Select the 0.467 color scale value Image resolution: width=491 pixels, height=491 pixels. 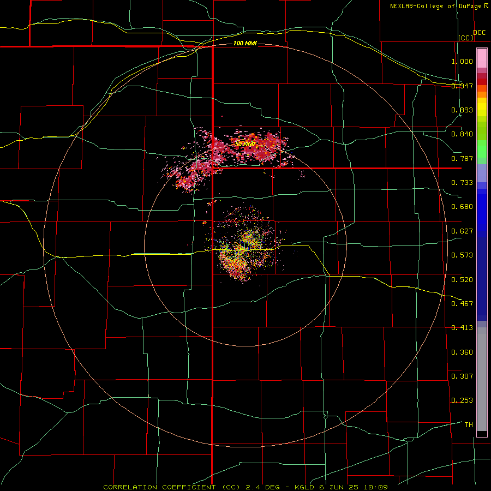[x=462, y=303]
